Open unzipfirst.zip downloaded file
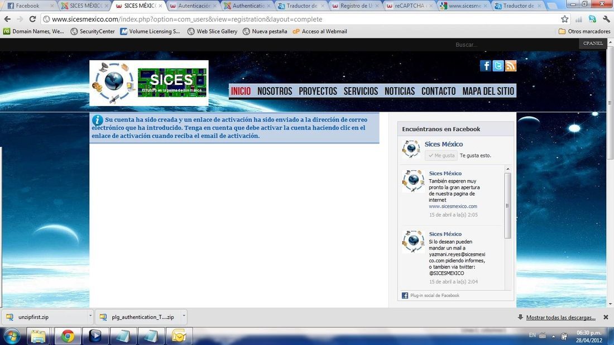Viewport: 614px width, 345px height. [x=44, y=317]
